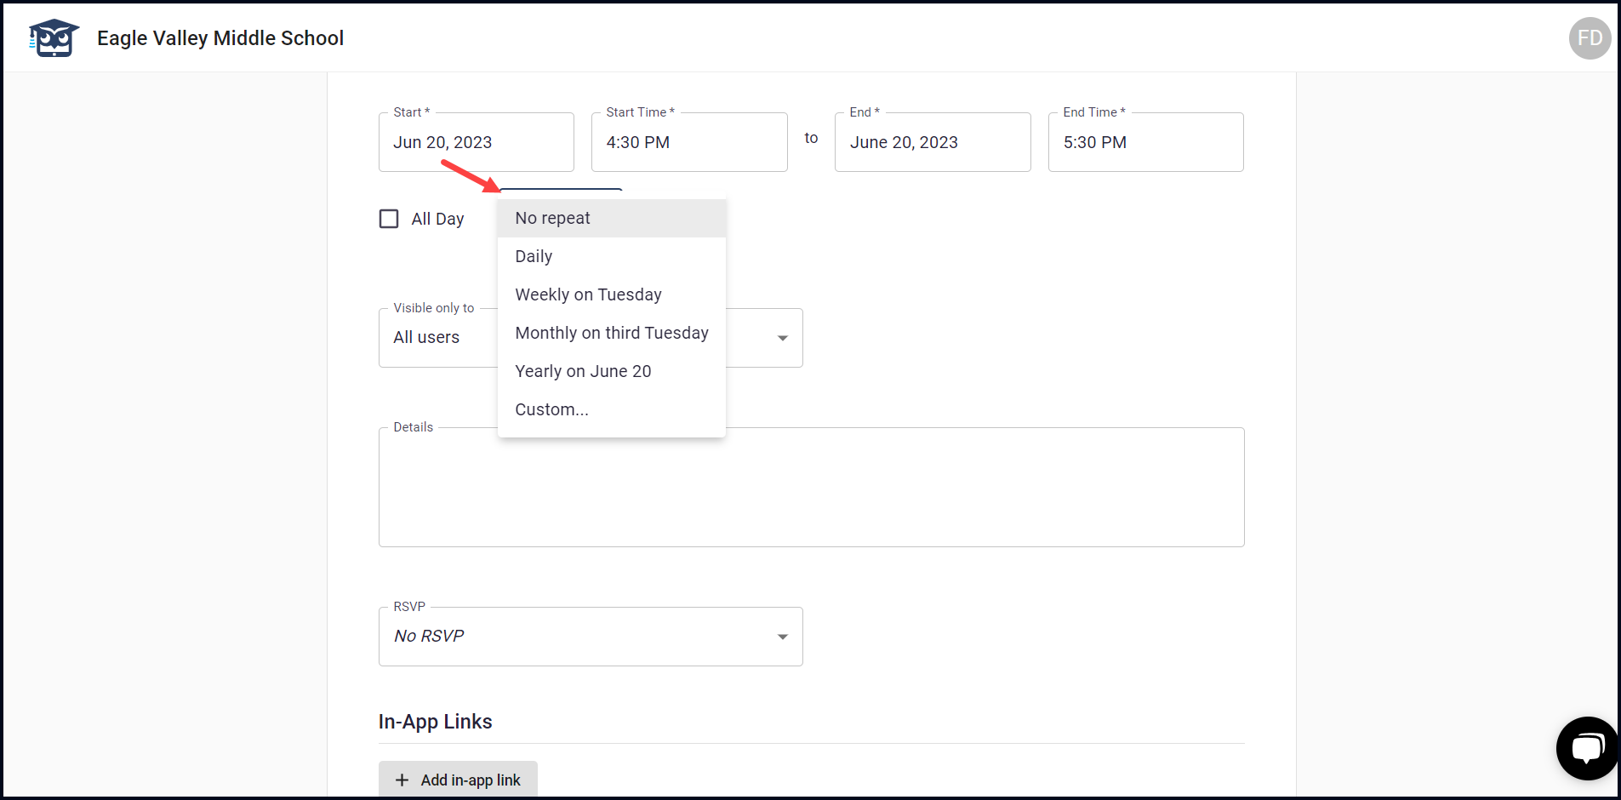Click the Start Time field showing 4:30 PM
Viewport: 1621px width, 800px height.
tap(689, 142)
